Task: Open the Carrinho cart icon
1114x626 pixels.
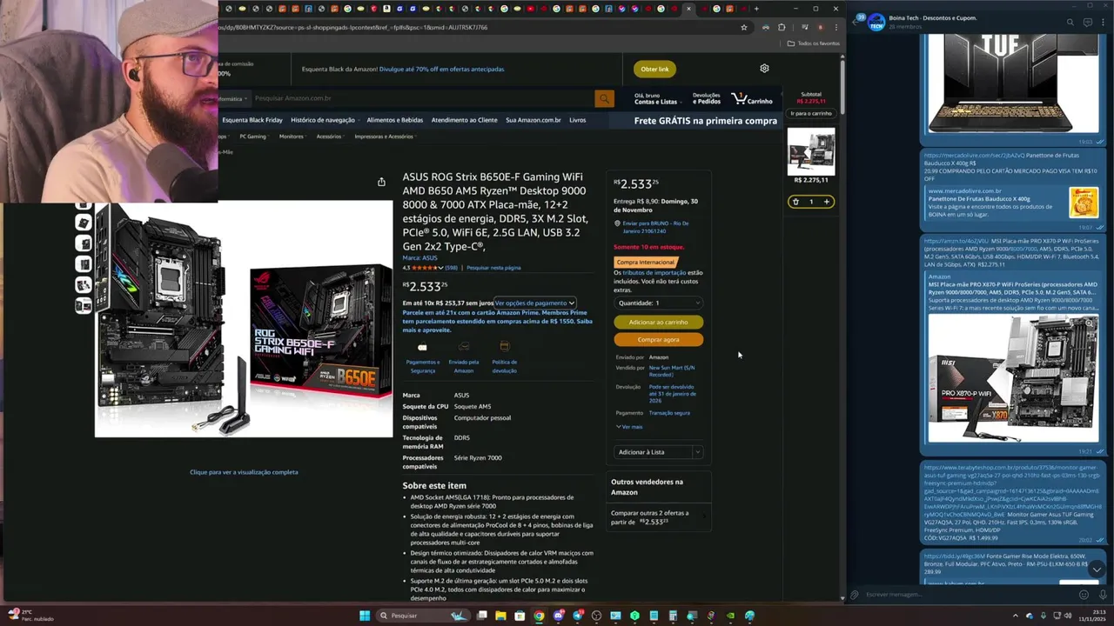Action: [x=752, y=98]
